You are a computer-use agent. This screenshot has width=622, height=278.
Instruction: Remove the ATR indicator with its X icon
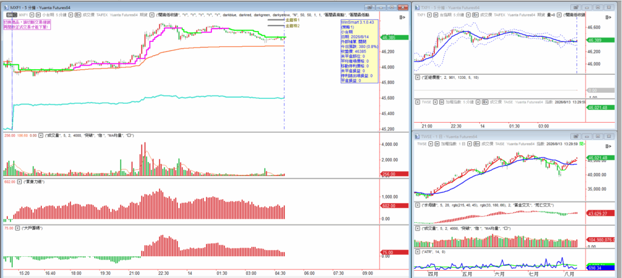point(417,252)
